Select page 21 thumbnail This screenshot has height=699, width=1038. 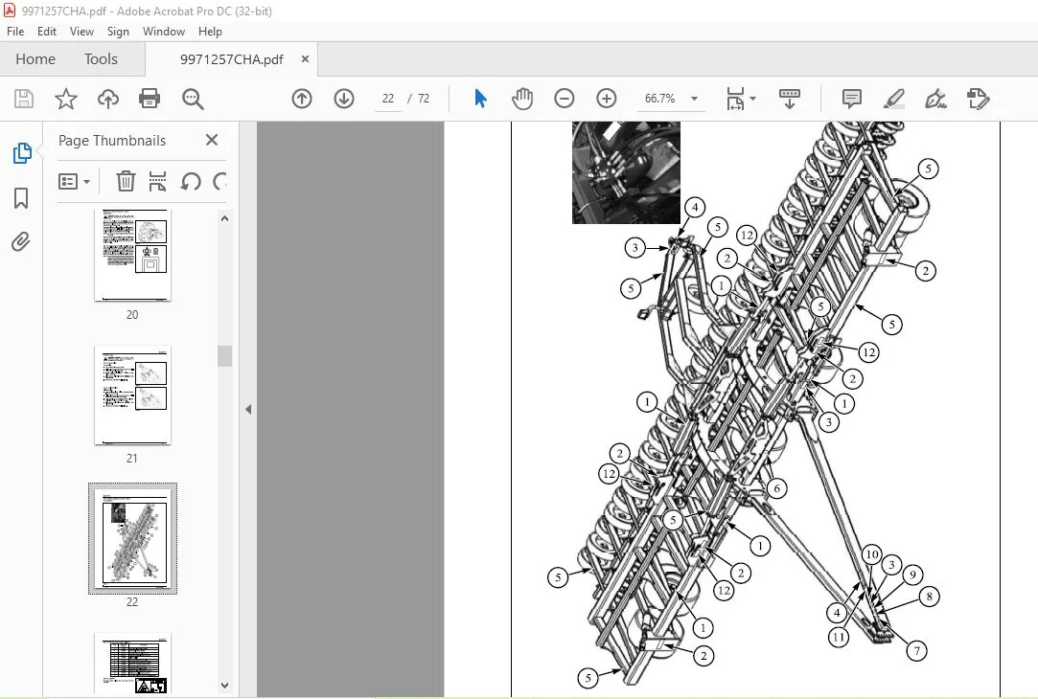(132, 395)
